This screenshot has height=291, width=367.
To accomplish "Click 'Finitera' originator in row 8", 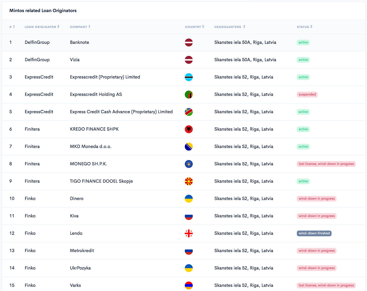I will click(x=32, y=164).
